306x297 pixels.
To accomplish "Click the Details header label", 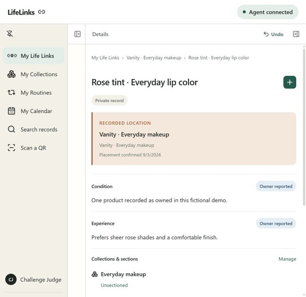I will tap(100, 34).
